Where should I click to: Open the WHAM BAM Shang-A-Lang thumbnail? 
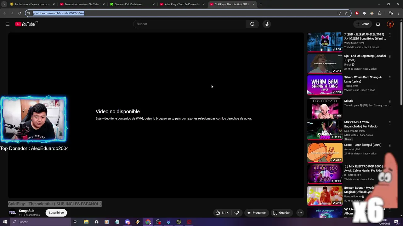click(325, 85)
